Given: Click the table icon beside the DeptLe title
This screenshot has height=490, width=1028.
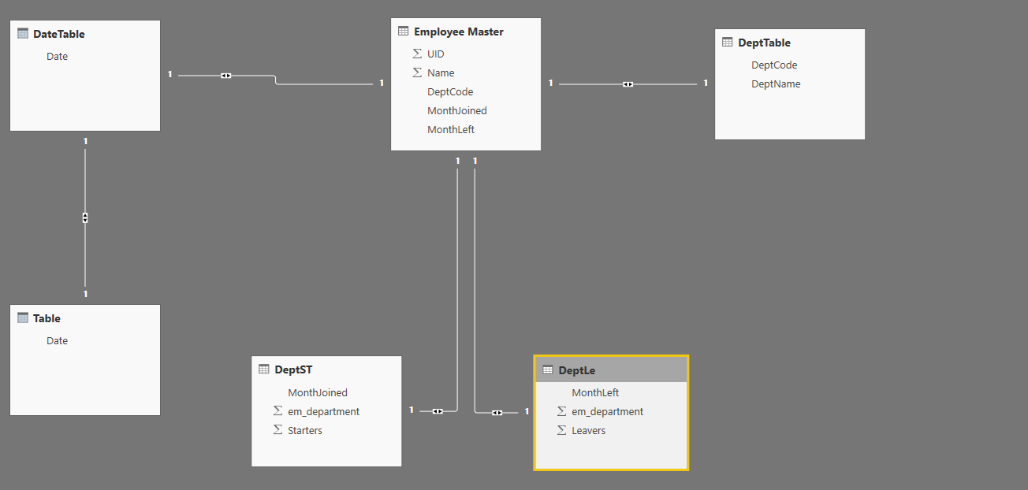Looking at the screenshot, I should [548, 369].
